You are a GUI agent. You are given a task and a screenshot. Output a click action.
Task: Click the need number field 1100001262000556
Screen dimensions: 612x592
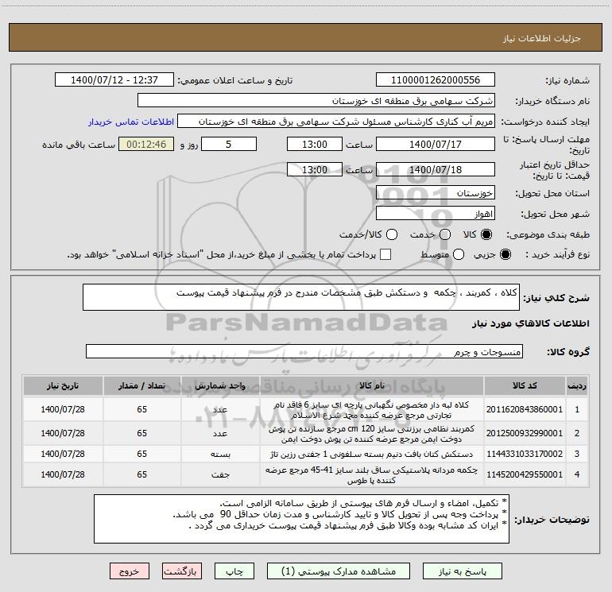pos(436,80)
